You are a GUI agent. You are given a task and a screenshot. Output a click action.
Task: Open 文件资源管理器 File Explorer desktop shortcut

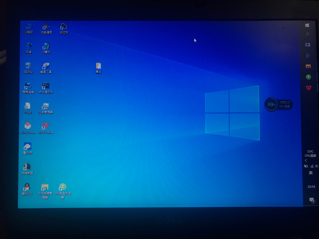(x=45, y=188)
